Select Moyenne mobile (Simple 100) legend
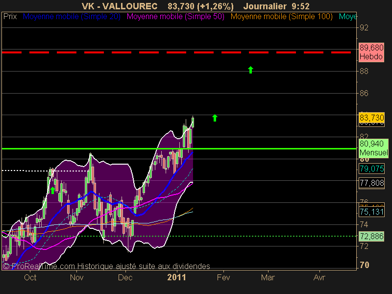 click(x=281, y=17)
